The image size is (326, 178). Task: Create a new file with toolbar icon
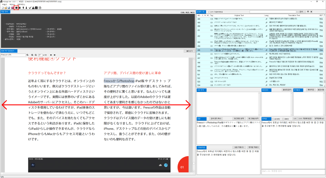click(x=2, y=8)
